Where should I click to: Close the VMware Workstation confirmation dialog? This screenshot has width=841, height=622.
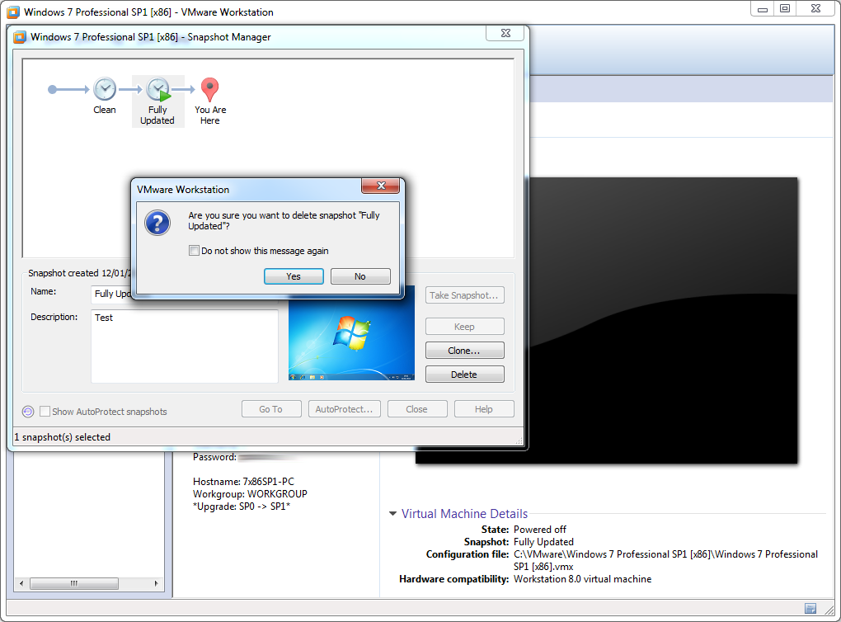[382, 186]
